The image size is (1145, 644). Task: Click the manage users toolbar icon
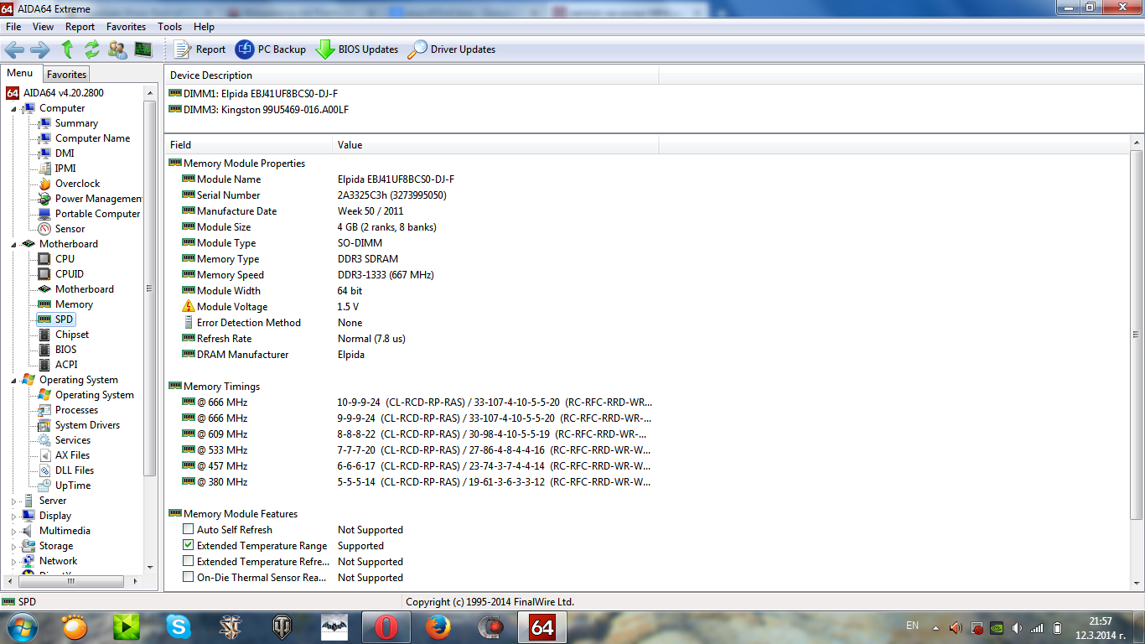(x=117, y=49)
